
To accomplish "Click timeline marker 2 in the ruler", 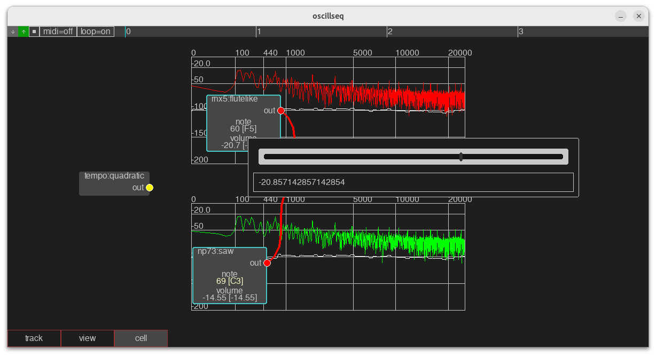I will tap(390, 32).
